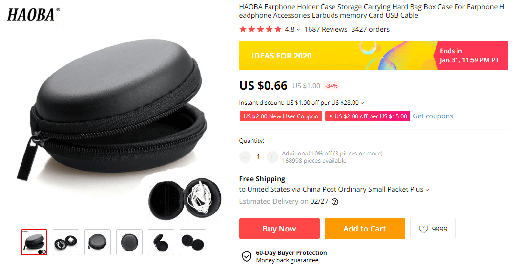Image resolution: width=519 pixels, height=270 pixels.
Task: Claim the US $2.00 New User Coupon
Action: [x=281, y=116]
